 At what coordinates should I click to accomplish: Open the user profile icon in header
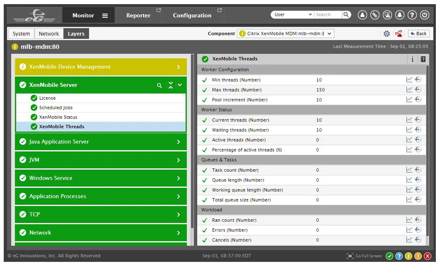362,14
